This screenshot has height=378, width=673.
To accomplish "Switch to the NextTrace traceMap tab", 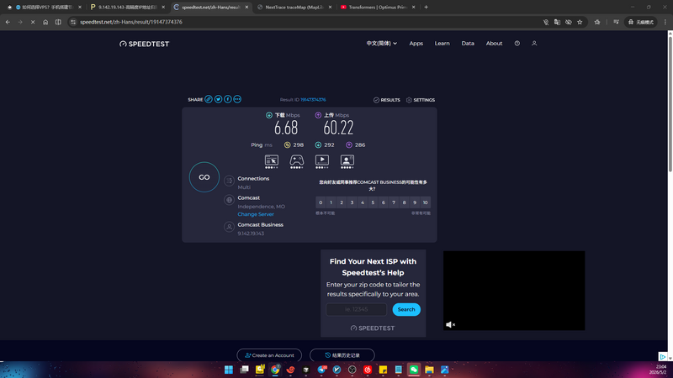I will coord(294,8).
